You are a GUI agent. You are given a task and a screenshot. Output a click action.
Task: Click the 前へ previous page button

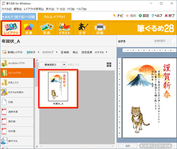[149, 146]
